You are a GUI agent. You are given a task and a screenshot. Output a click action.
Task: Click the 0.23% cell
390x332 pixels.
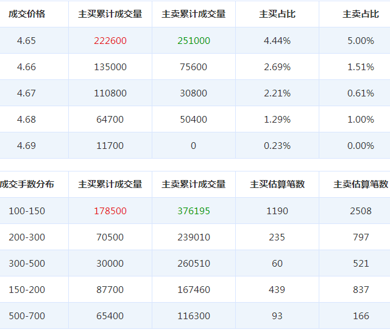tap(277, 146)
